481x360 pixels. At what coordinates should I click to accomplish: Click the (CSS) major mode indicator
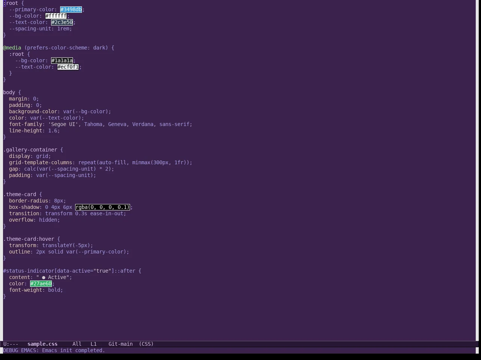coord(146,344)
